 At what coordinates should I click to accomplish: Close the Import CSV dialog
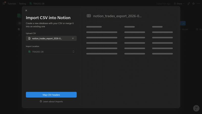point(26,10)
